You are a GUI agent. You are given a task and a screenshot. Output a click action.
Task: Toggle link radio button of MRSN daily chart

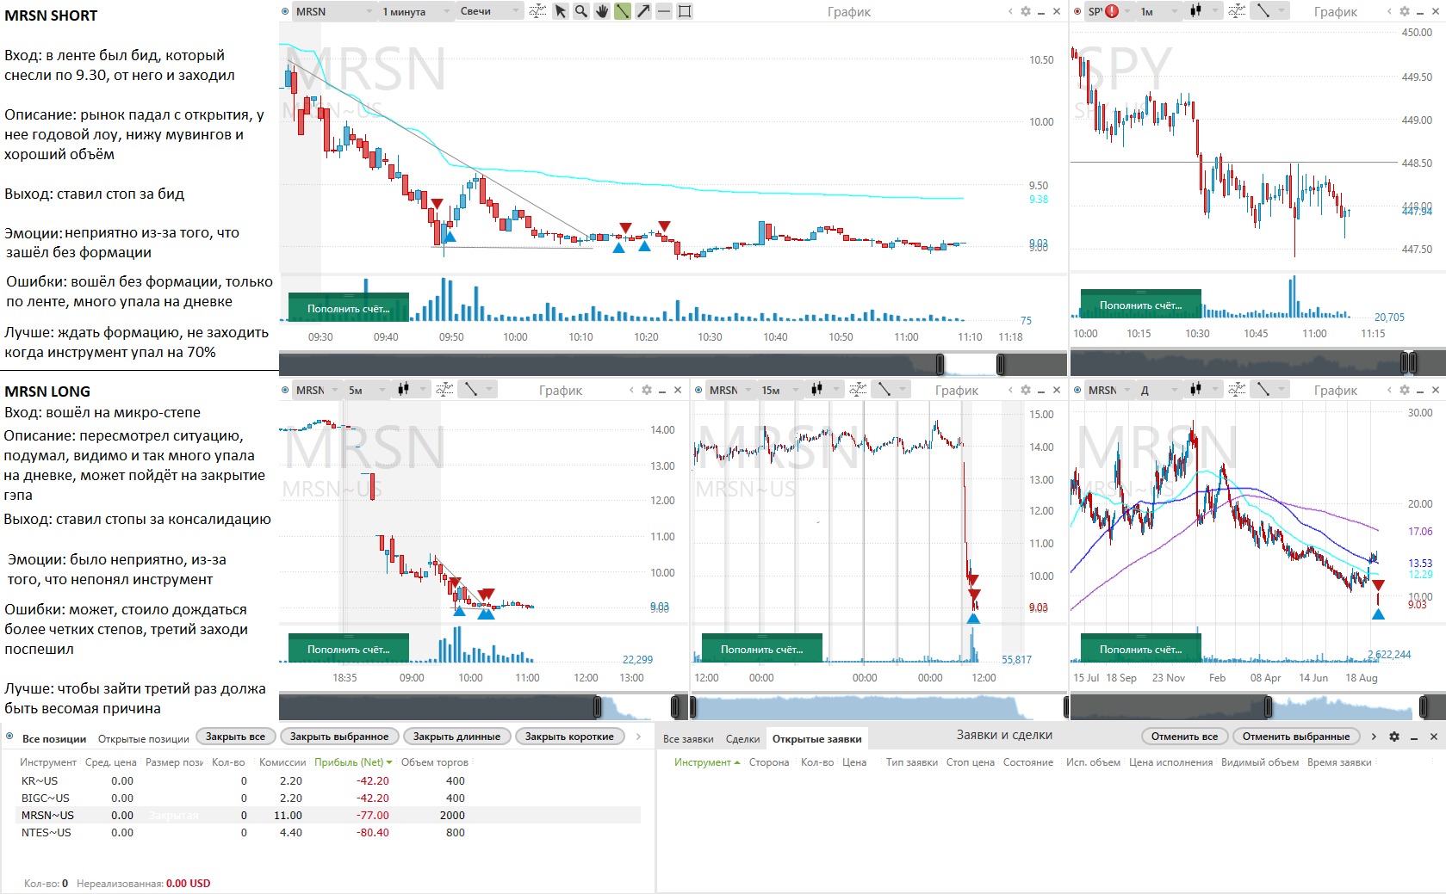[1077, 390]
